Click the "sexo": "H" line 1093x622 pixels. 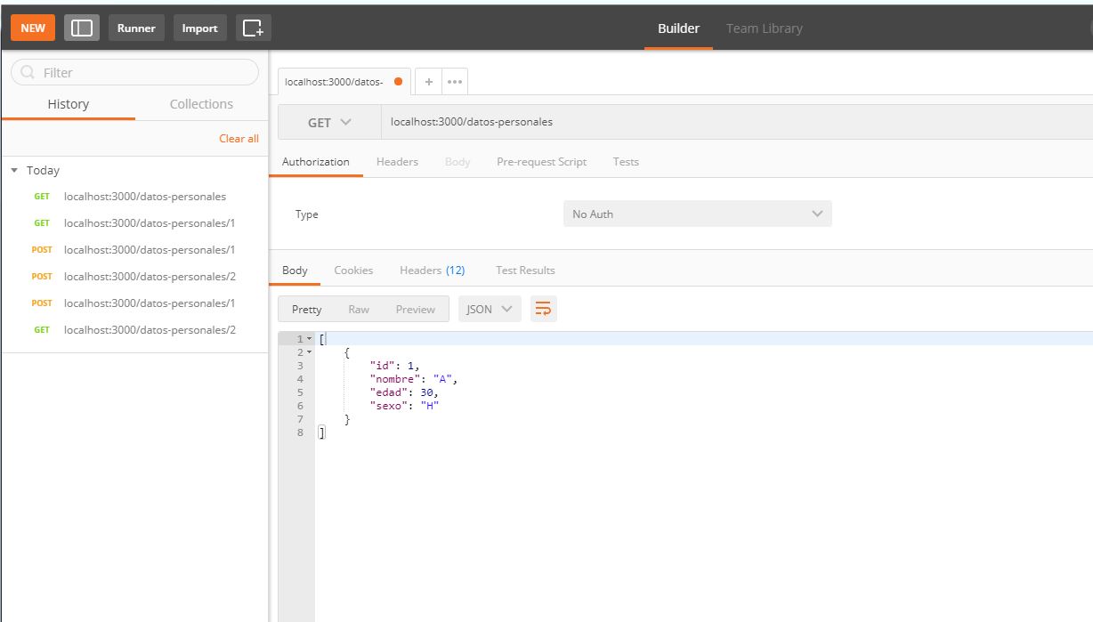click(x=405, y=406)
